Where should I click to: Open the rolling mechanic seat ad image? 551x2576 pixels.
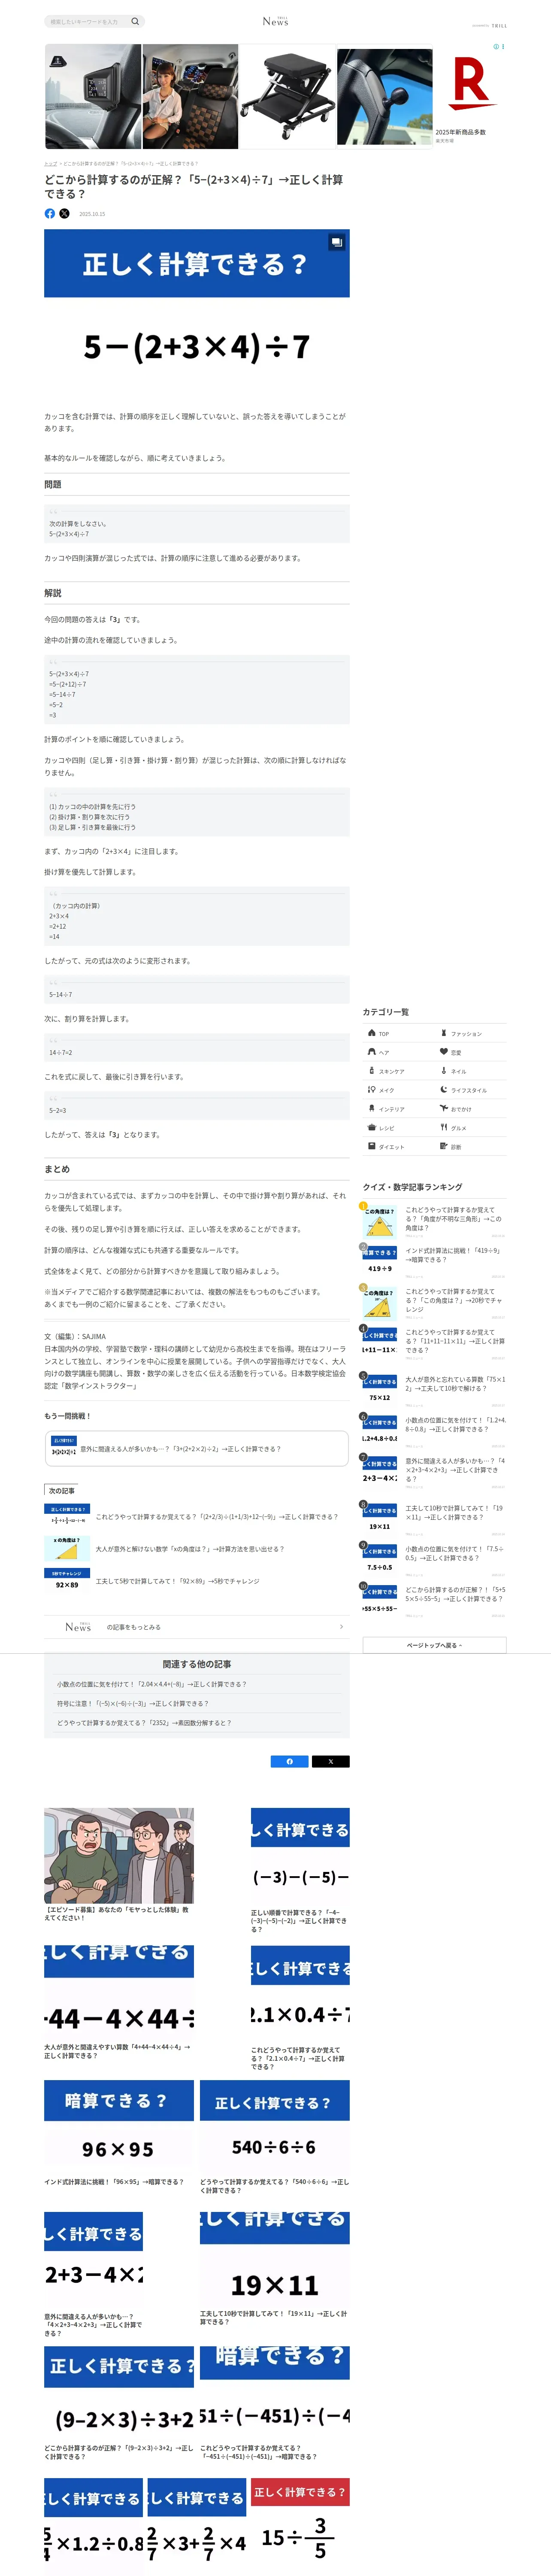(x=287, y=96)
